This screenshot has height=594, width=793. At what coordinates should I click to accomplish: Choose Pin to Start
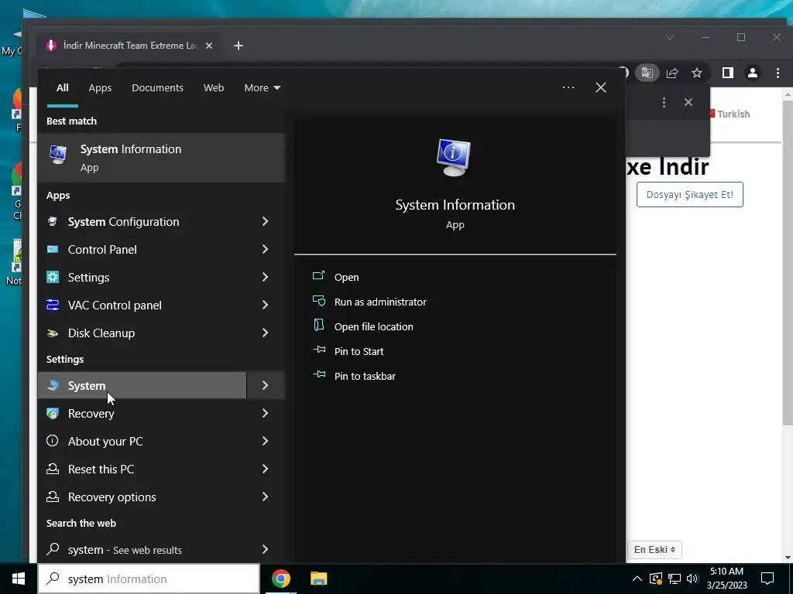point(359,352)
